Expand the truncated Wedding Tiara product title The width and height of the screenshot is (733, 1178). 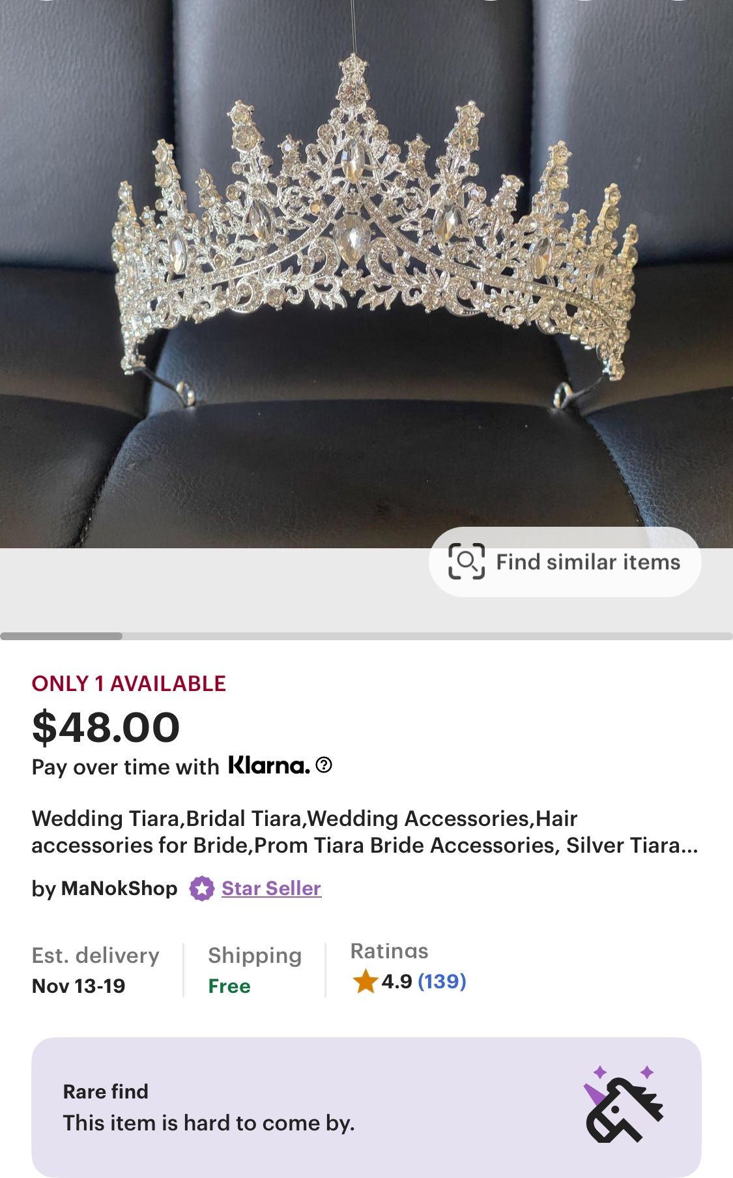pyautogui.click(x=365, y=832)
